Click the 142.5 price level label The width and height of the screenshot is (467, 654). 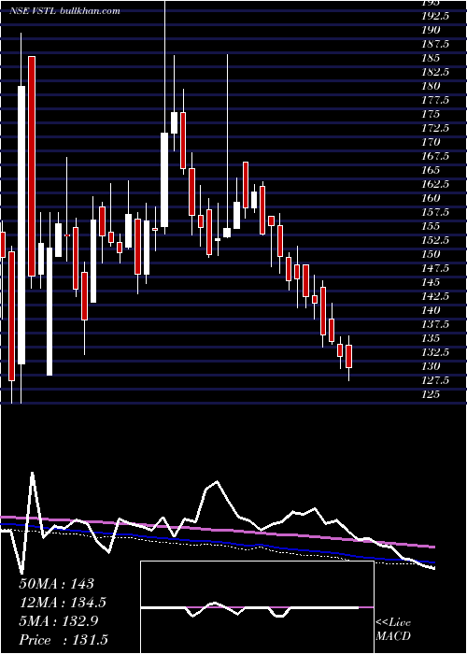coord(435,296)
